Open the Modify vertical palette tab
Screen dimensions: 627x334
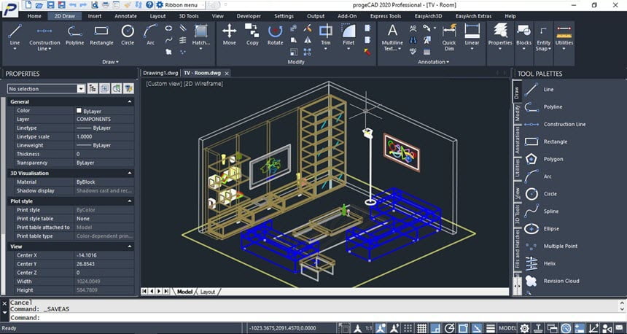[517, 113]
